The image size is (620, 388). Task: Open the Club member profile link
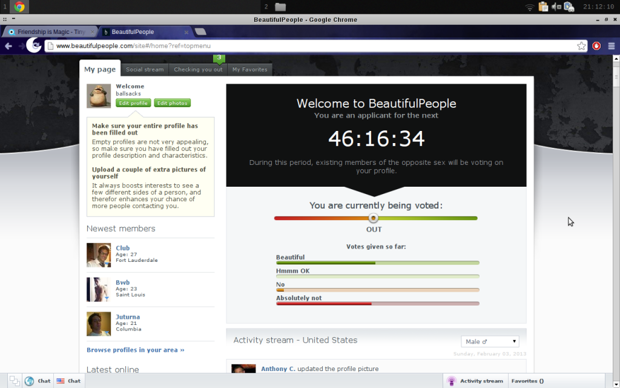pos(122,248)
